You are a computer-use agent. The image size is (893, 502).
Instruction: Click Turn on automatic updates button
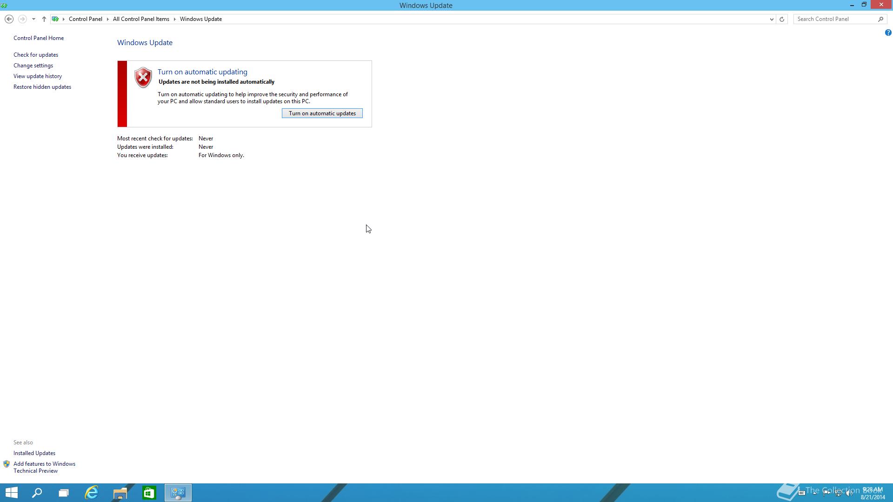(x=322, y=113)
